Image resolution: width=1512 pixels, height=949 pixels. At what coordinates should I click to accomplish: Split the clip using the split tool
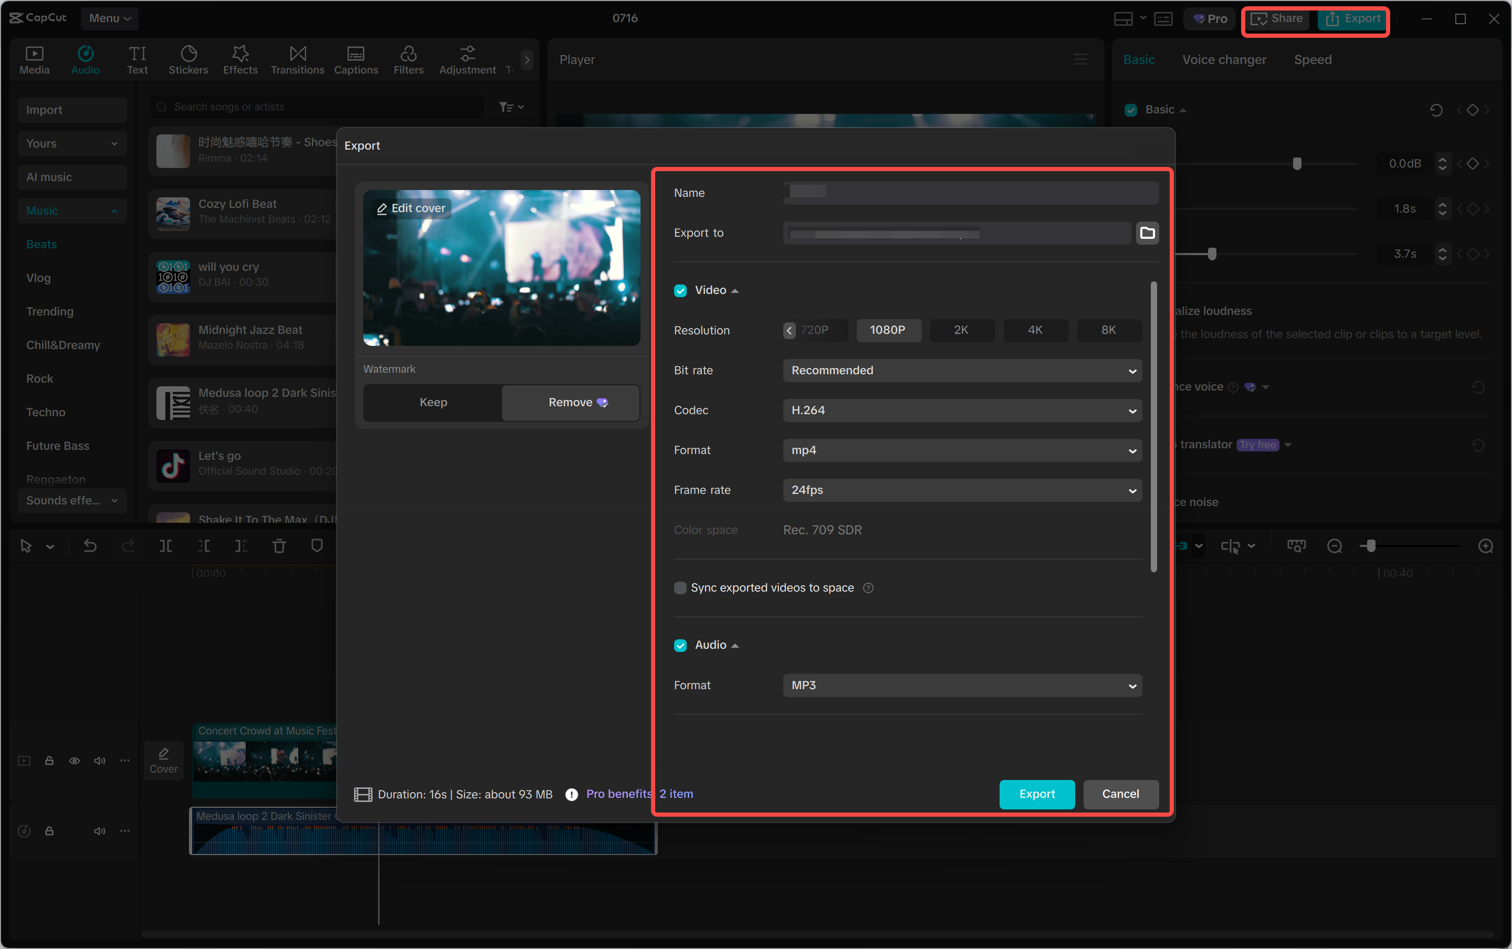tap(166, 546)
